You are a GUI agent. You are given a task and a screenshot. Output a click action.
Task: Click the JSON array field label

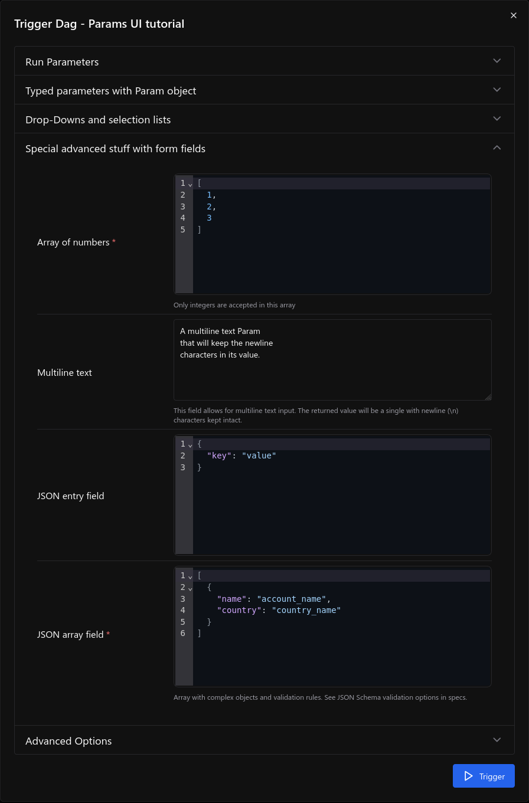[x=70, y=635]
